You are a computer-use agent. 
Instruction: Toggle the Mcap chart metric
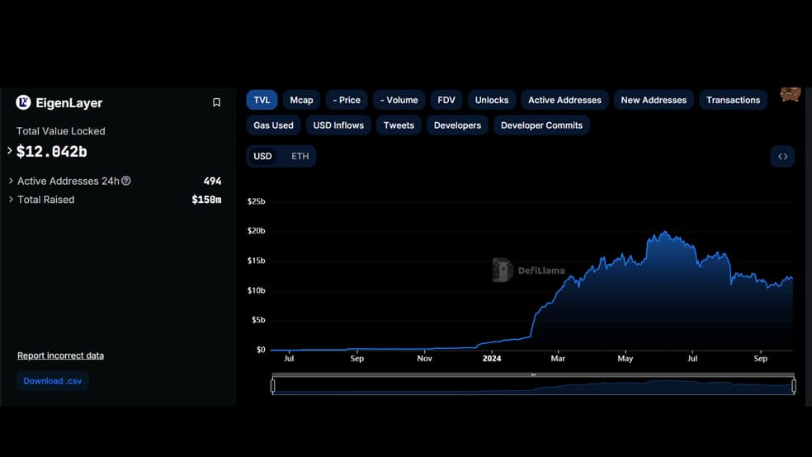coord(301,100)
